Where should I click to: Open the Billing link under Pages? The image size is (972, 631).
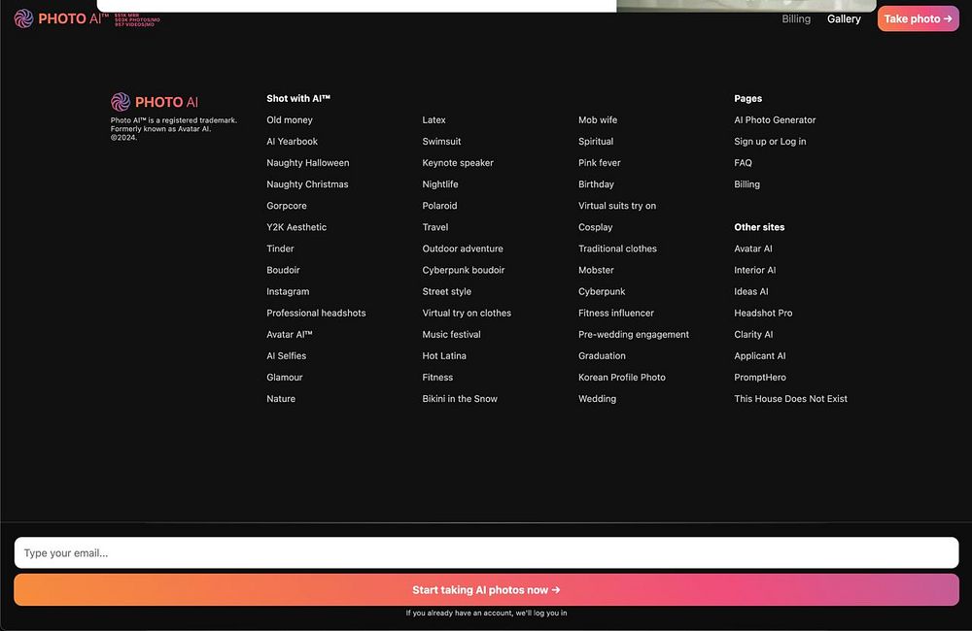tap(746, 184)
